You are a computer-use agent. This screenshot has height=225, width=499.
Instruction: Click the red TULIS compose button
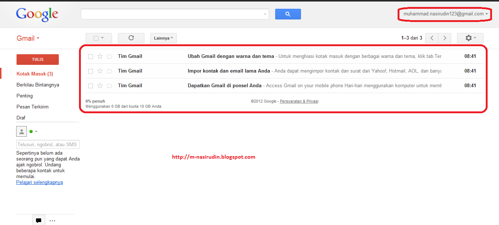(37, 59)
